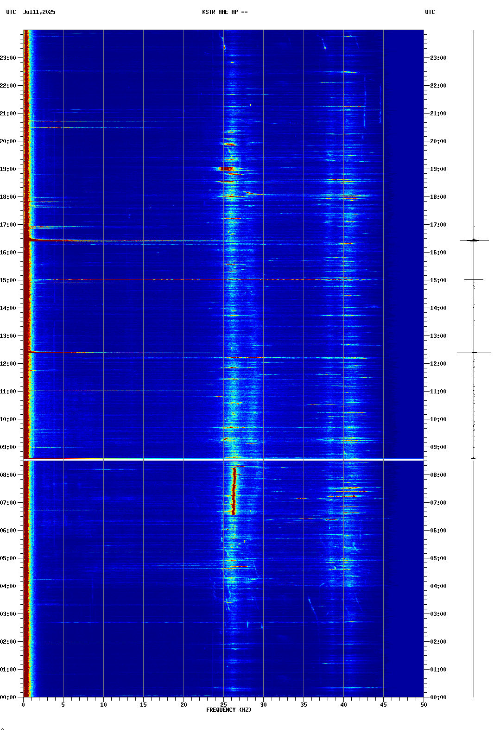
Task: Click the station title KSTR HHE HP --
Action: 225,12
